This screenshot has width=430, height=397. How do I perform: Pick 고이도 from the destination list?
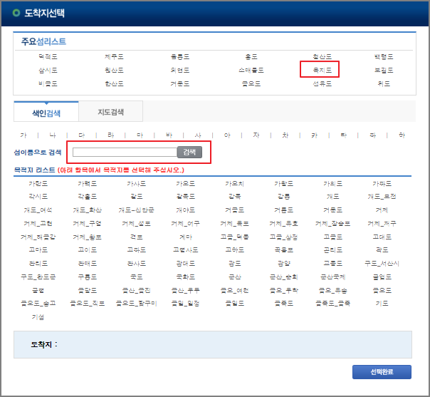[87, 250]
